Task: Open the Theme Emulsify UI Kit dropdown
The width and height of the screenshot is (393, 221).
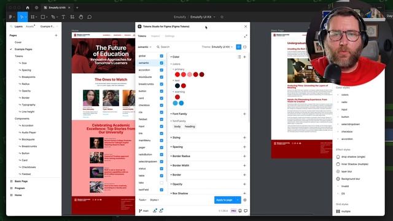Action: pyautogui.click(x=217, y=47)
